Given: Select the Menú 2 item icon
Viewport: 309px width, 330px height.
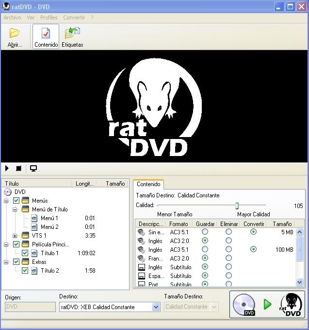Looking at the screenshot, I should point(34,227).
